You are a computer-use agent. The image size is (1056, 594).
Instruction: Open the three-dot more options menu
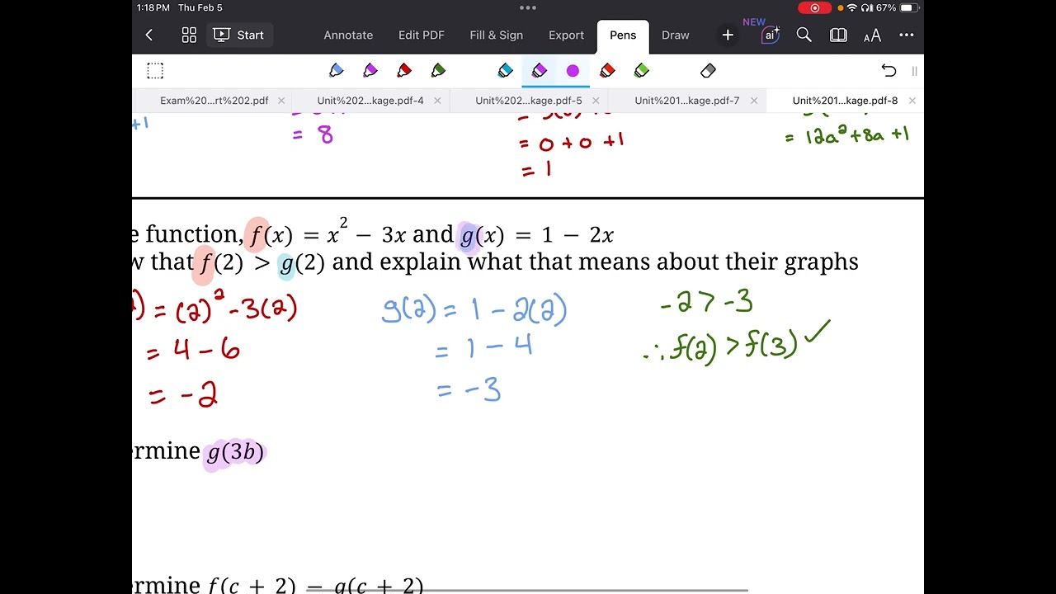click(x=907, y=35)
